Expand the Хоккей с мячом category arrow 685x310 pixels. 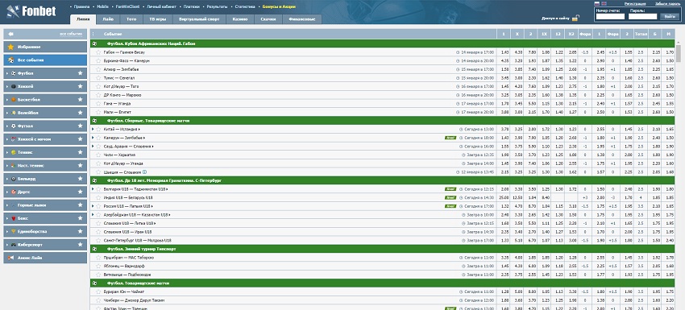pos(7,139)
